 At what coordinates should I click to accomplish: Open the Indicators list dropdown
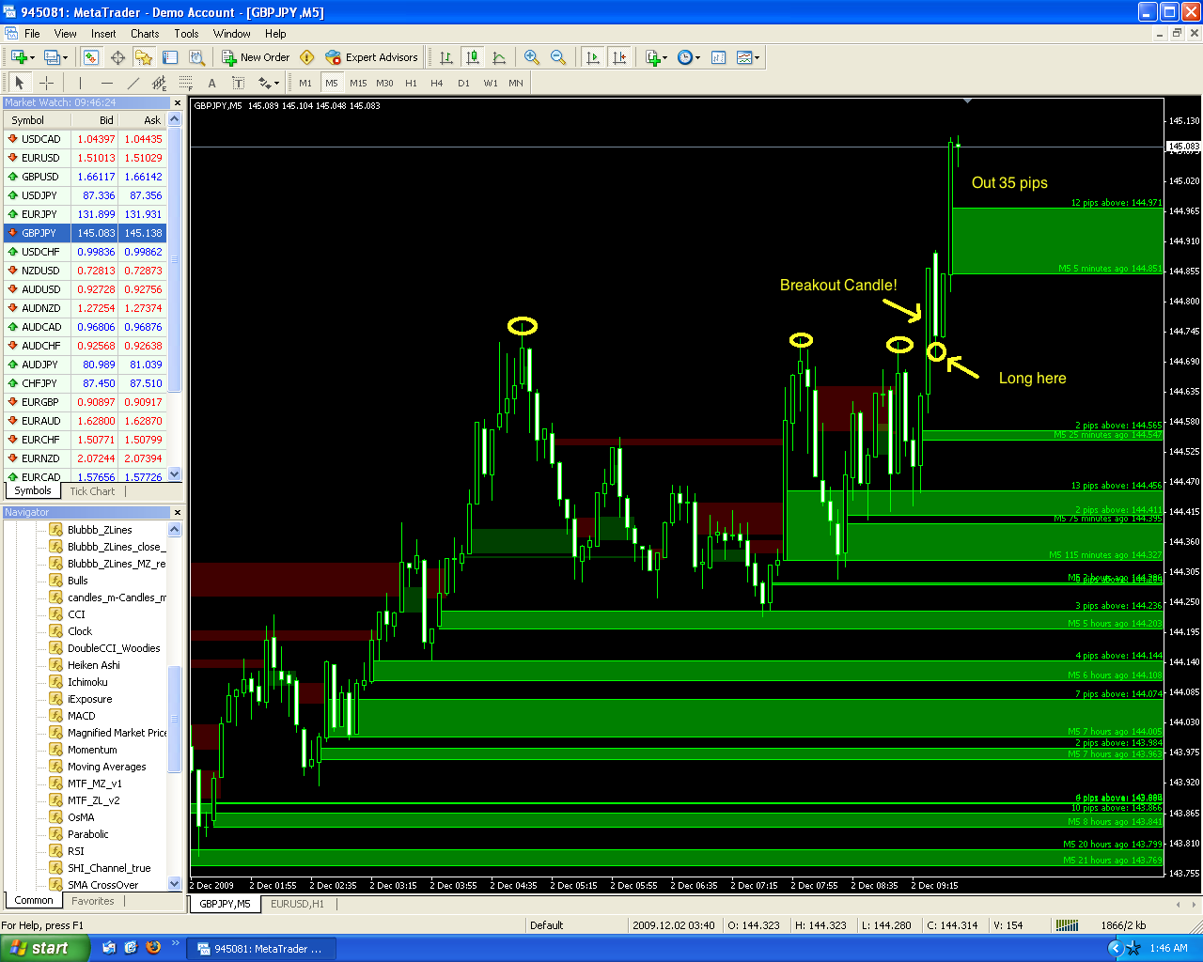coord(656,57)
